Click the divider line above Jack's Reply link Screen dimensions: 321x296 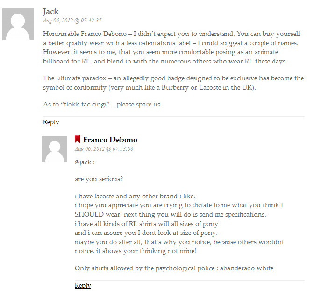click(173, 116)
